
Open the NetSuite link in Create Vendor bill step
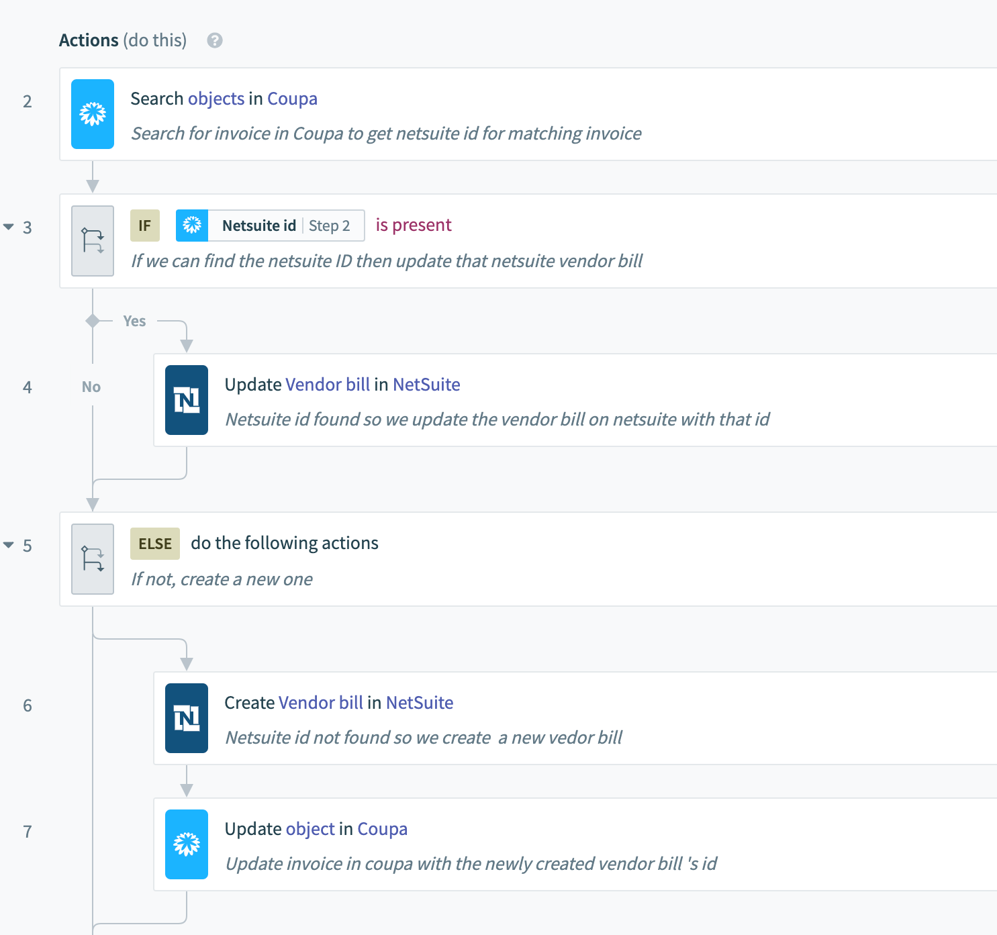(x=420, y=703)
